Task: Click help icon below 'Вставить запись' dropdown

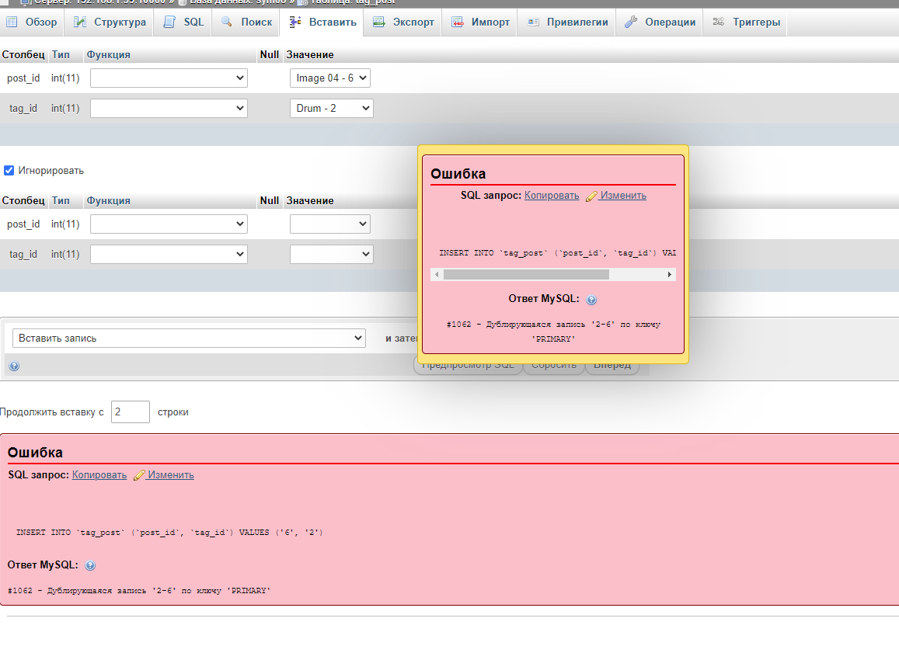Action: pyautogui.click(x=14, y=366)
